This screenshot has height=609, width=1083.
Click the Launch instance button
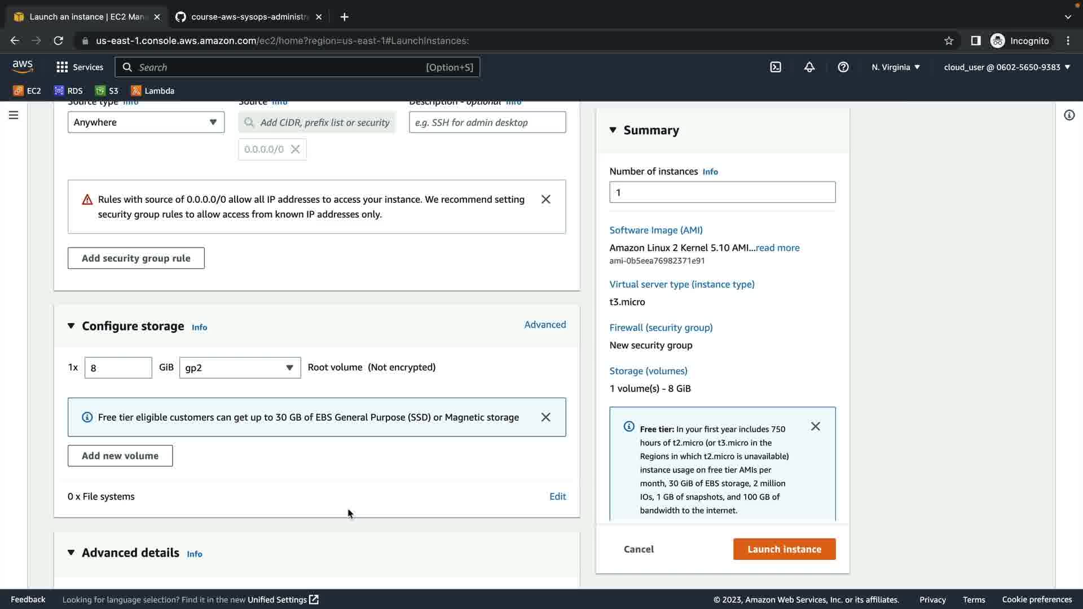[784, 549]
